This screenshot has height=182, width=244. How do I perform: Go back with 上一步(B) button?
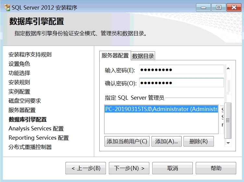pyautogui.click(x=86, y=168)
